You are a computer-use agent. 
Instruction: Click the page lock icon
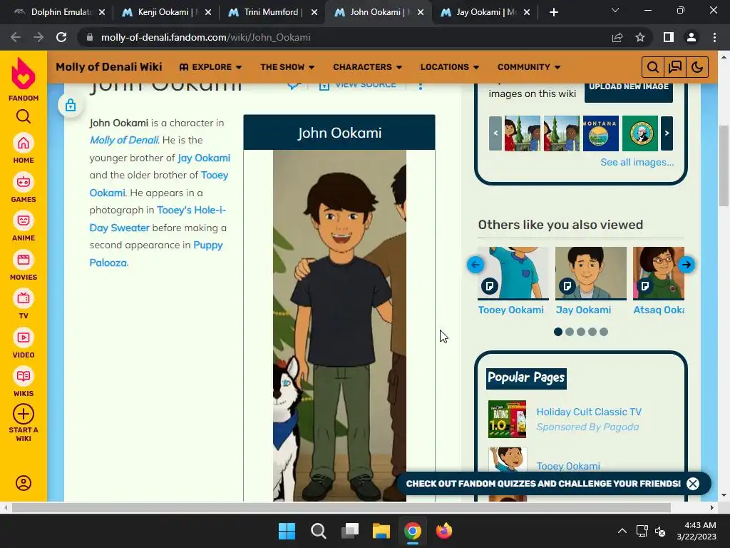[x=71, y=106]
